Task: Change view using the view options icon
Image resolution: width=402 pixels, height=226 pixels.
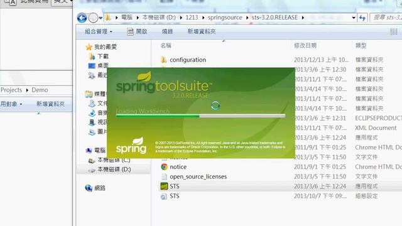Action: click(394, 32)
